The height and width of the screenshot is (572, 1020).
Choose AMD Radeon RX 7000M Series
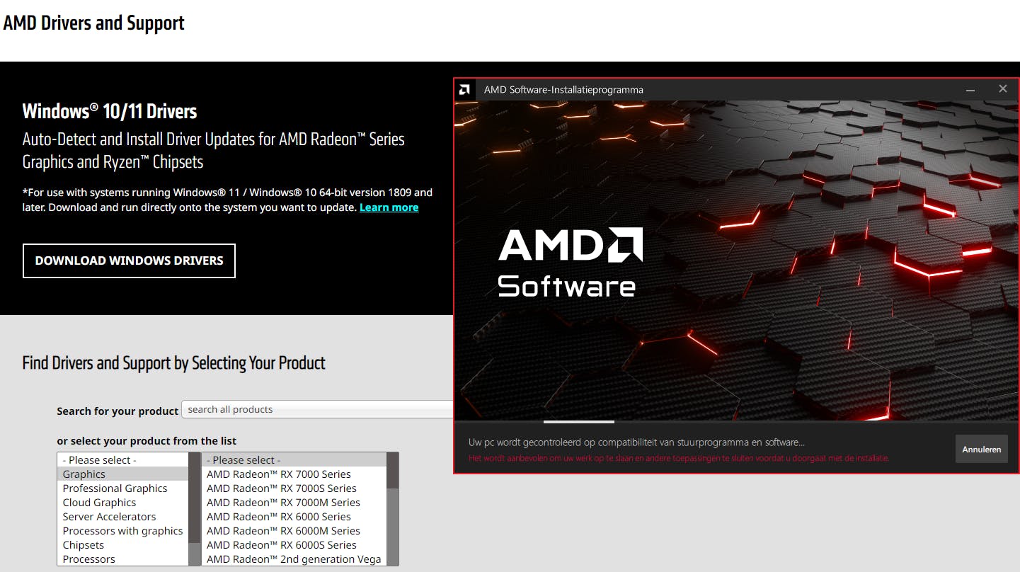point(294,503)
